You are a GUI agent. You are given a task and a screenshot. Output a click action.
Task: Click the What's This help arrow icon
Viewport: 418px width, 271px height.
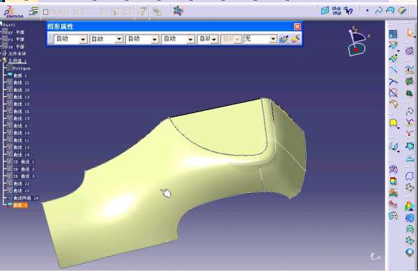click(x=348, y=11)
